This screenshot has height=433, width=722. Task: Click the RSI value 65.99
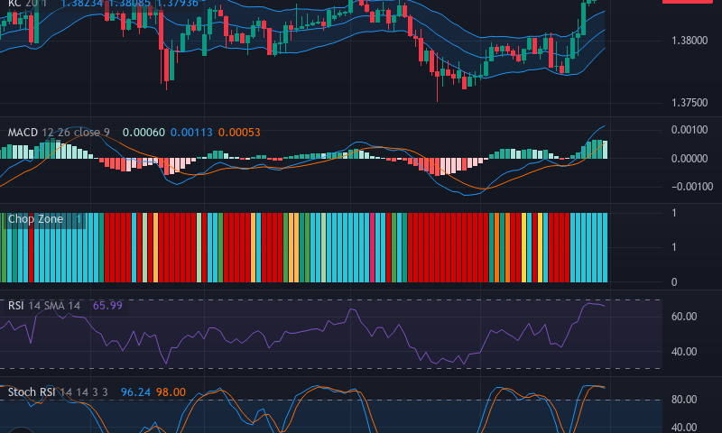click(x=107, y=306)
